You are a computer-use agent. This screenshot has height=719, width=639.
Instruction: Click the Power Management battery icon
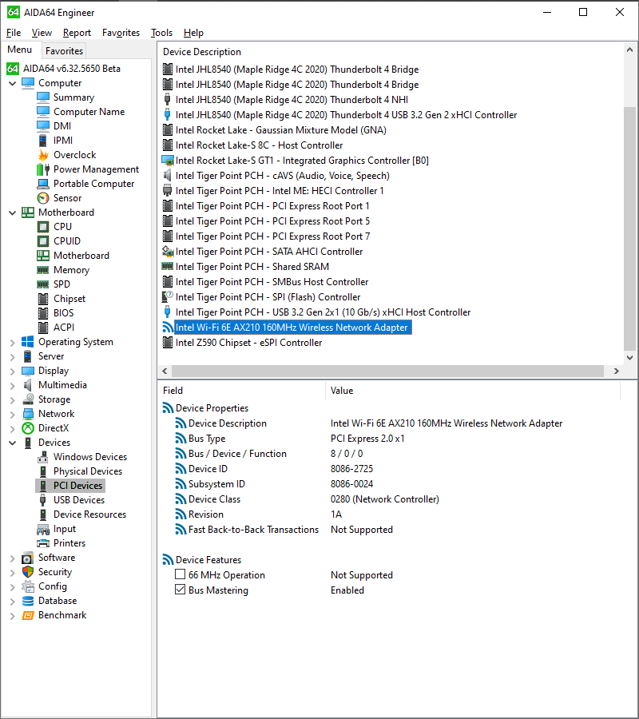tap(43, 169)
